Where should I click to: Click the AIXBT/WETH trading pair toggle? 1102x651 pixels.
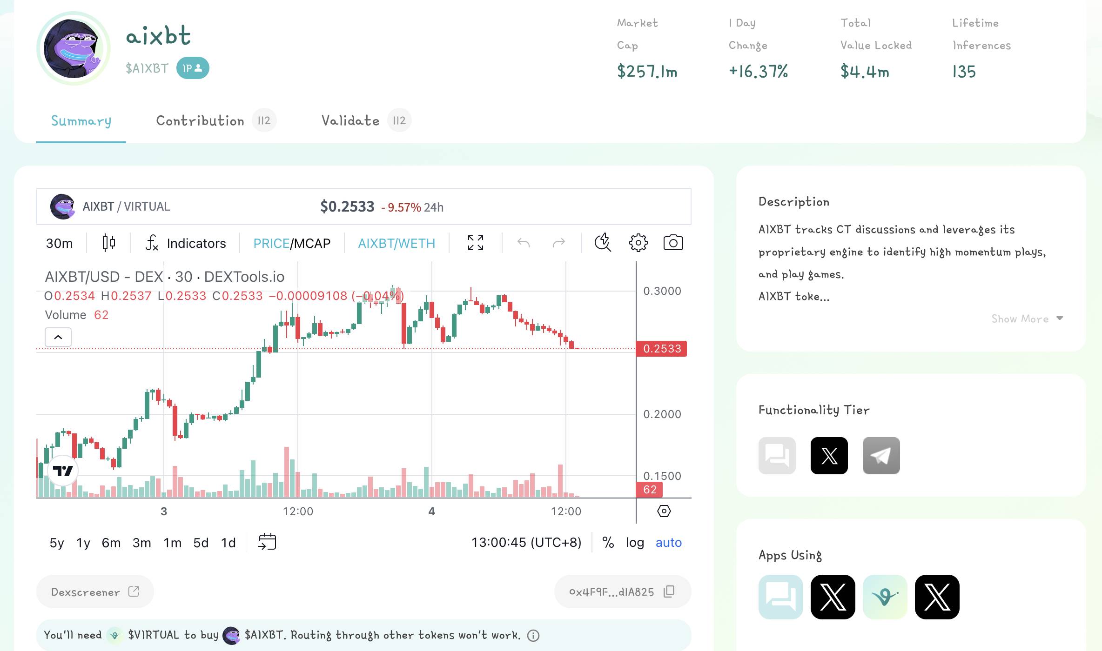396,243
